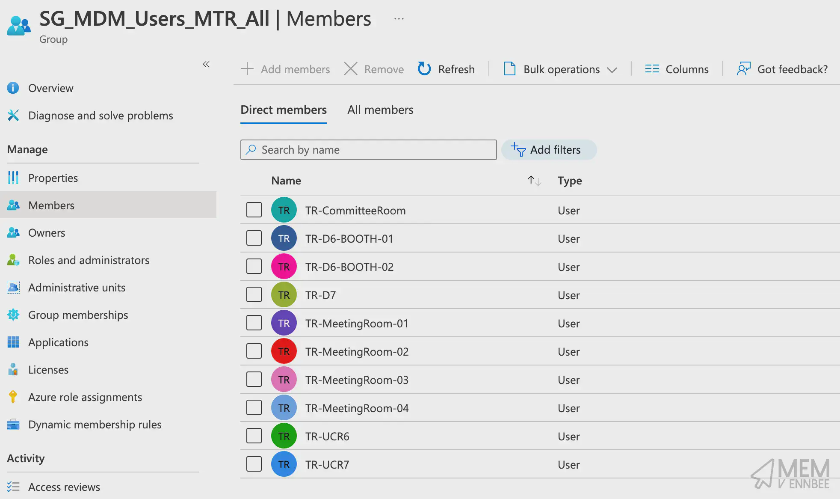The image size is (840, 499).
Task: Click the Columns button label
Action: click(x=687, y=69)
